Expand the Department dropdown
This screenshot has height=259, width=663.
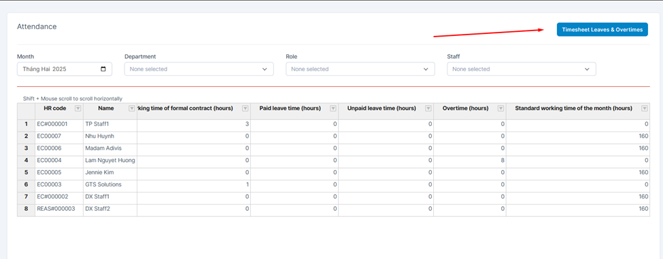point(199,69)
